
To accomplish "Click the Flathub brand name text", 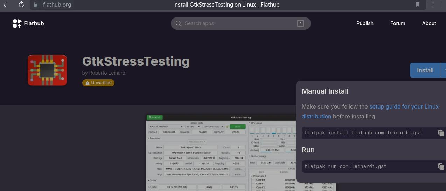I will [x=34, y=23].
